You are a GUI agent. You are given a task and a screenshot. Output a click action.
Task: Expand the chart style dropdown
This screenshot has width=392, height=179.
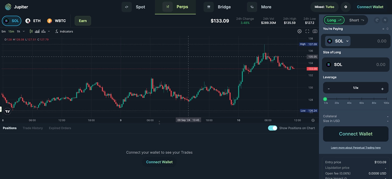tap(49, 32)
